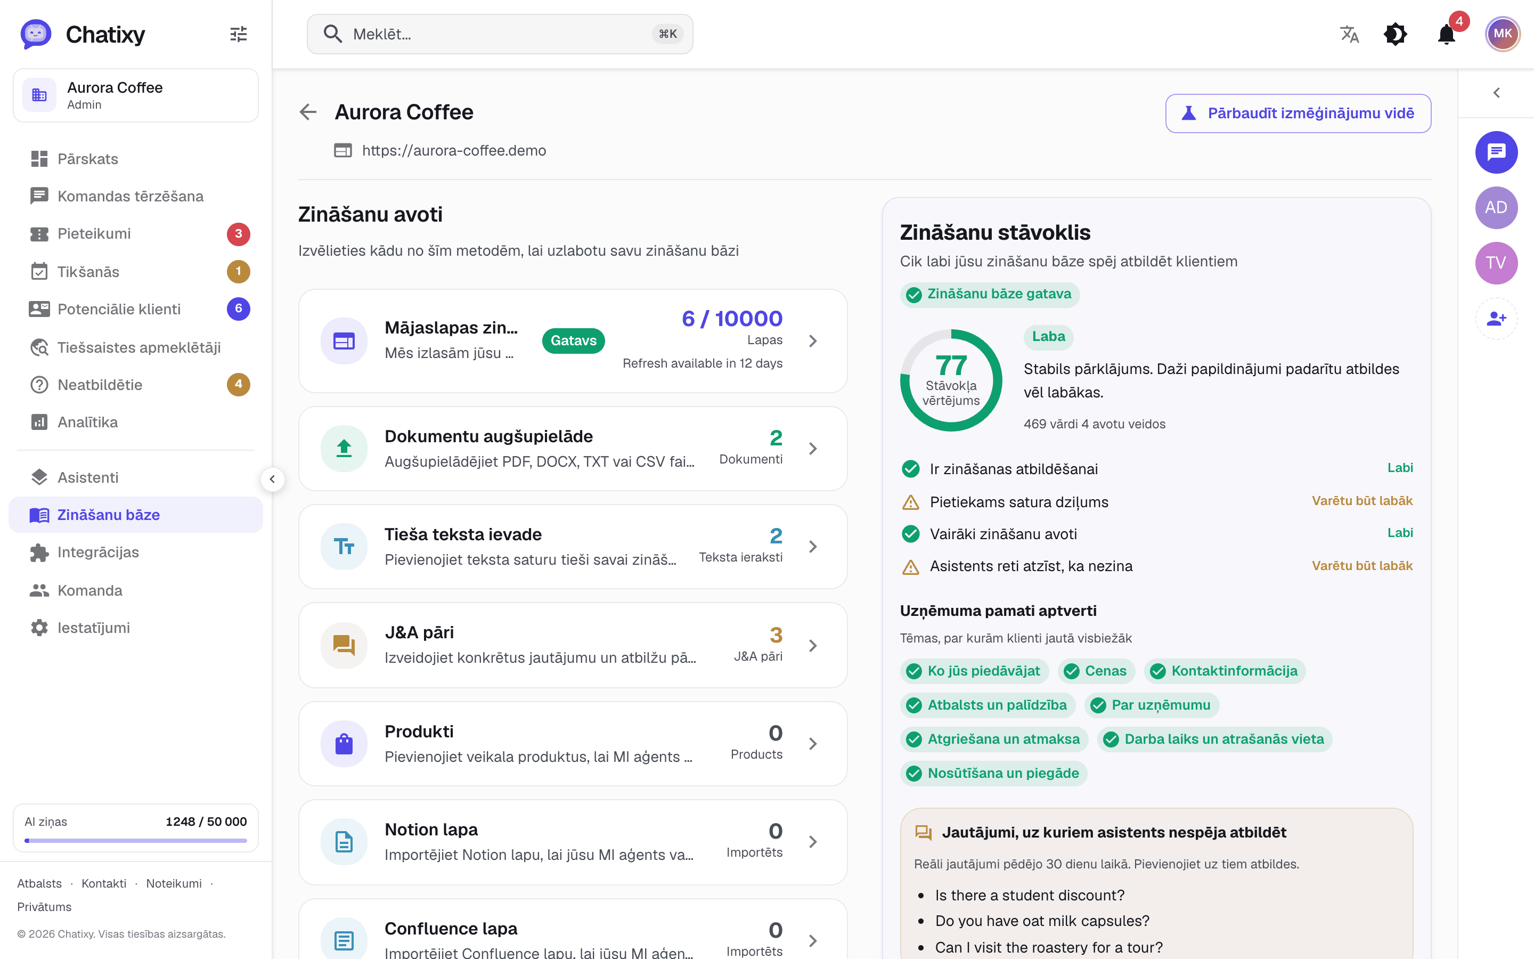Collapse sidebar with the round chevron handle
The image size is (1534, 959).
273,479
